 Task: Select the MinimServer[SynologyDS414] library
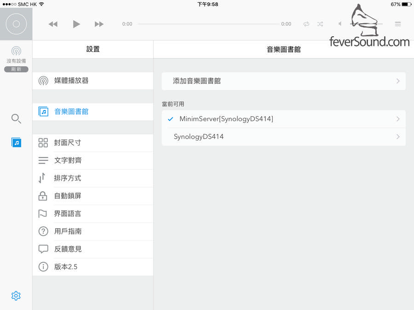(x=283, y=119)
